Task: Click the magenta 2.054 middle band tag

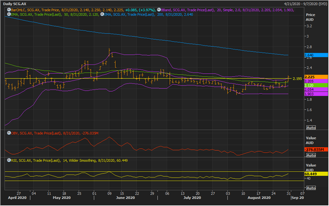Action: (316, 89)
